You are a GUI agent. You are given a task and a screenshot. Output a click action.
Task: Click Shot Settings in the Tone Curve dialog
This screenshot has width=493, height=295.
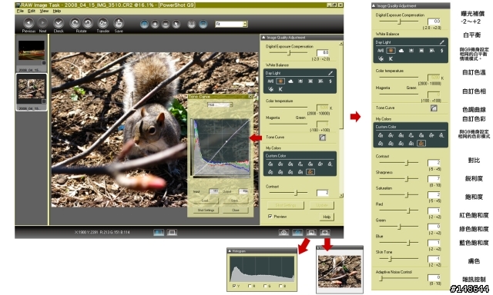[206, 210]
